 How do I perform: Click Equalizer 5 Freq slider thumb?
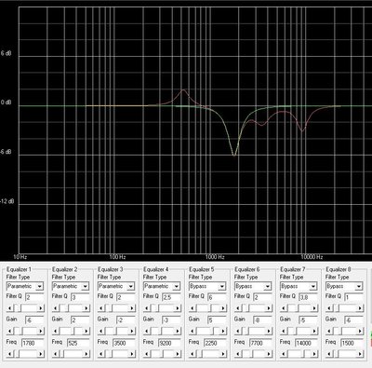point(199,354)
